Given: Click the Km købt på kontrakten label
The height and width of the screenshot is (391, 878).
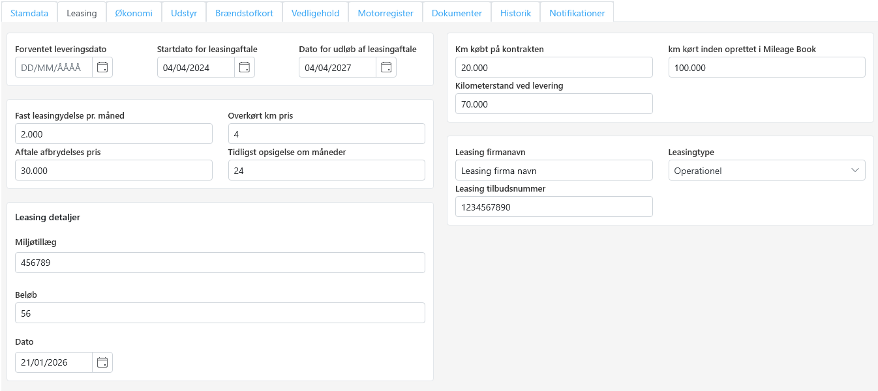Looking at the screenshot, I should (x=500, y=49).
